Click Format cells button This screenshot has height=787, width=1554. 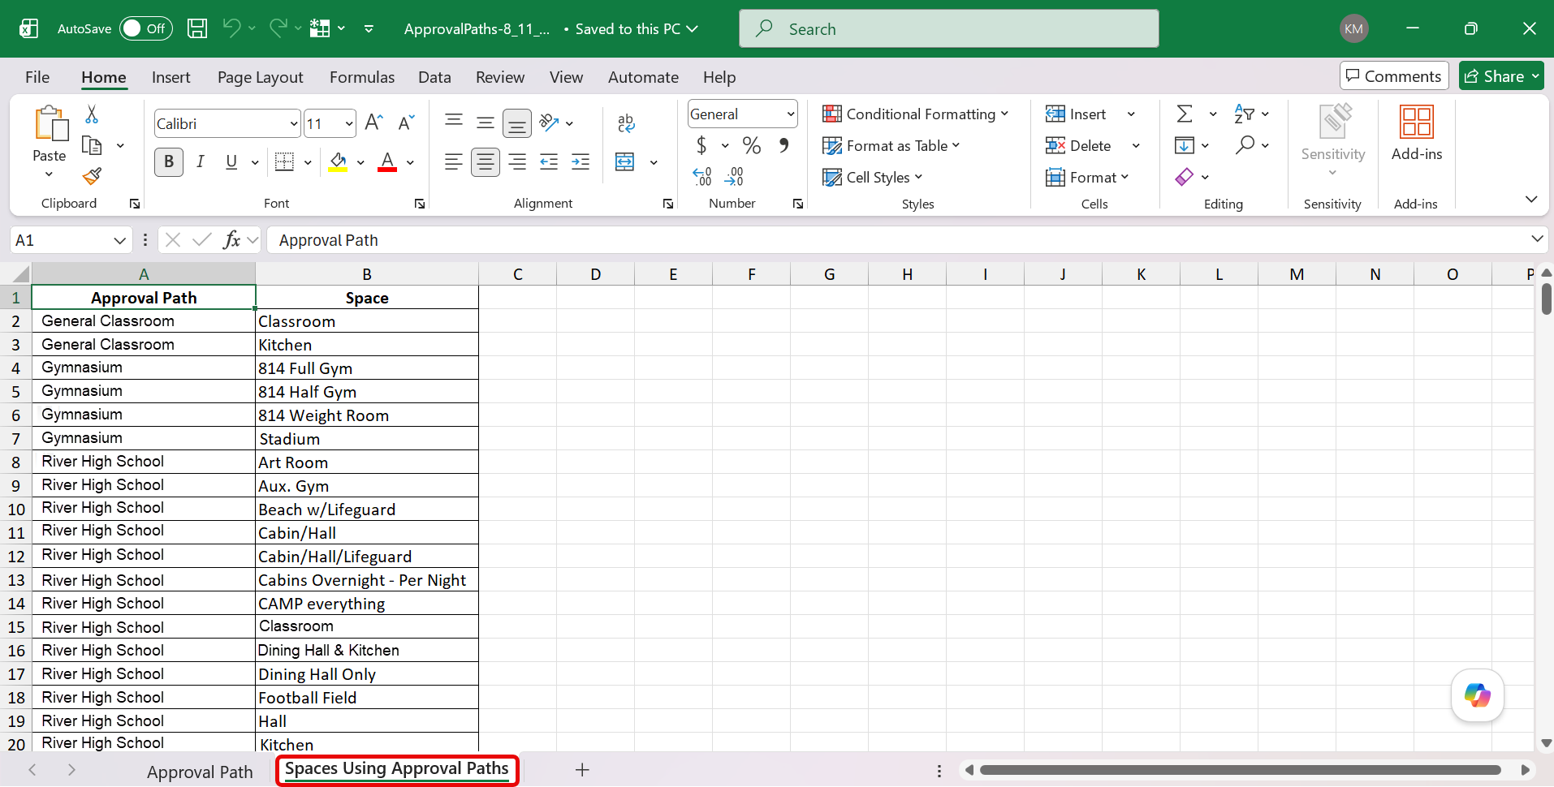click(x=1087, y=177)
